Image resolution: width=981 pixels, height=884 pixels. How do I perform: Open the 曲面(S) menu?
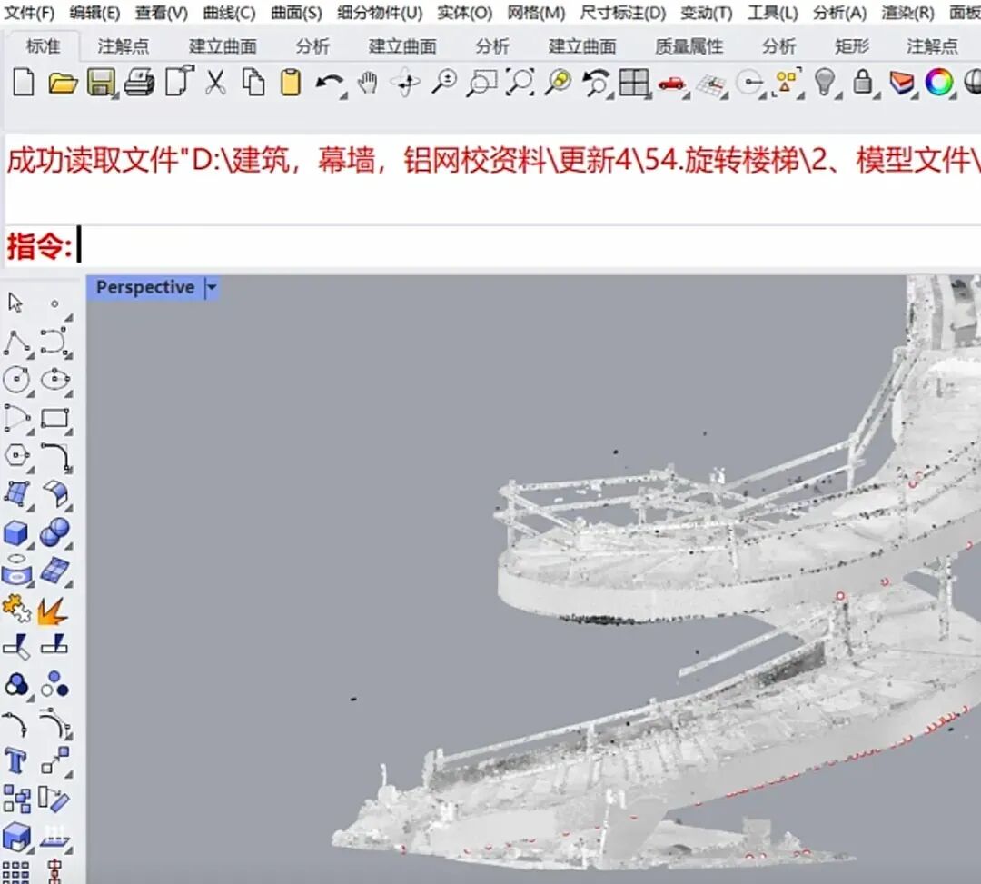[296, 13]
